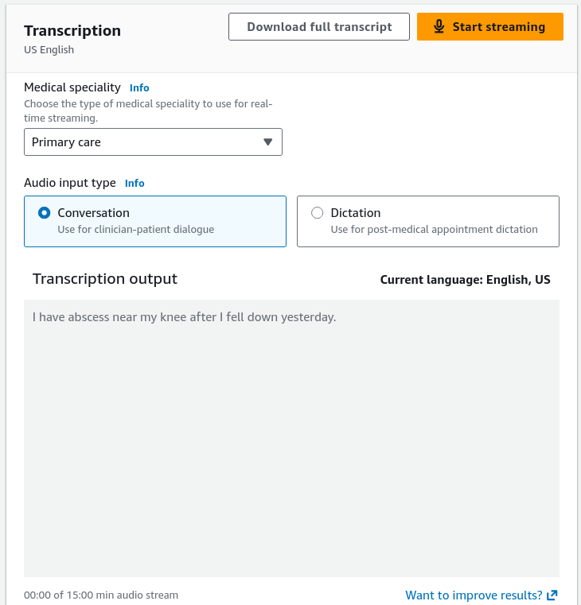This screenshot has width=581, height=605.
Task: Click the Current language English US label
Action: [465, 280]
